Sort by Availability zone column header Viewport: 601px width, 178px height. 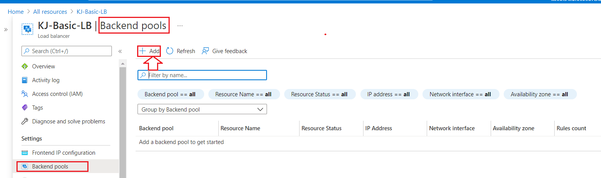(x=514, y=128)
